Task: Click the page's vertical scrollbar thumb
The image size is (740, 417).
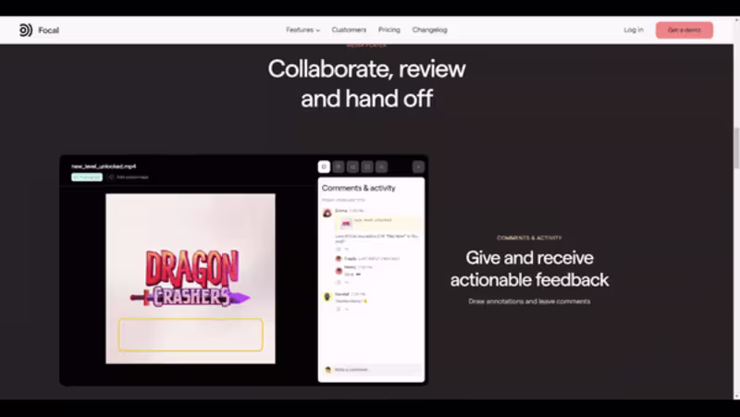Action: click(x=736, y=148)
